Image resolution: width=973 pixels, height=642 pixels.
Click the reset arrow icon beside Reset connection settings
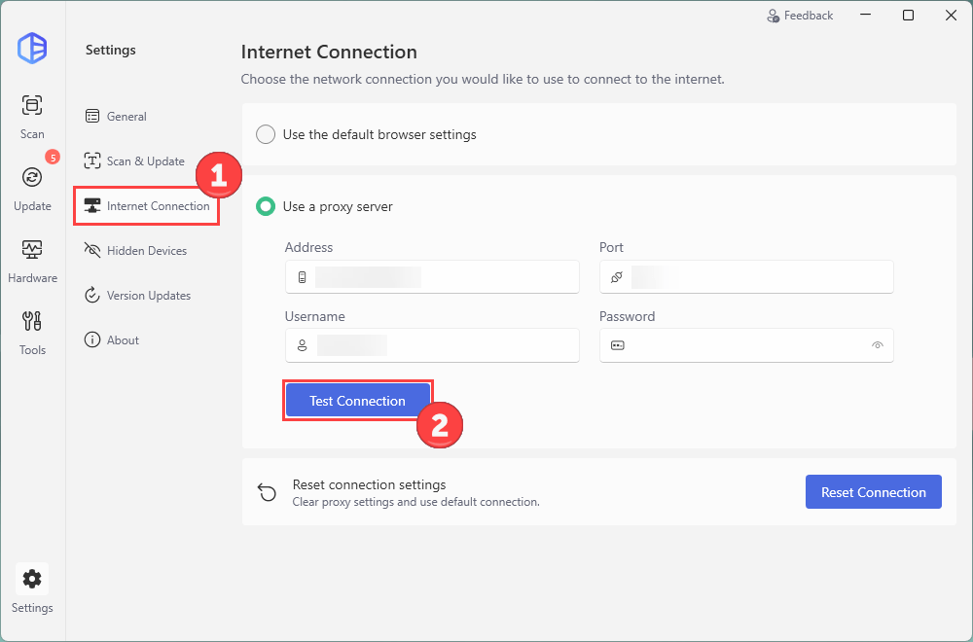pyautogui.click(x=267, y=492)
